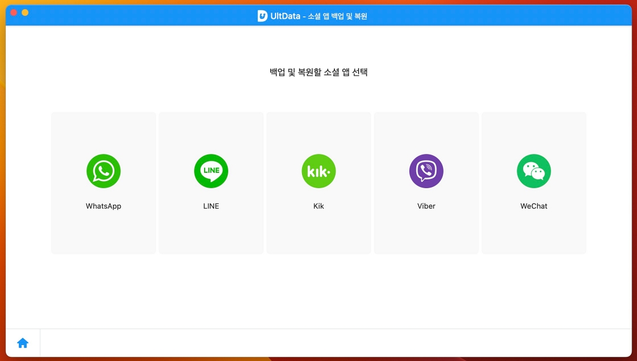Click the UltData logo in title bar

(x=262, y=16)
